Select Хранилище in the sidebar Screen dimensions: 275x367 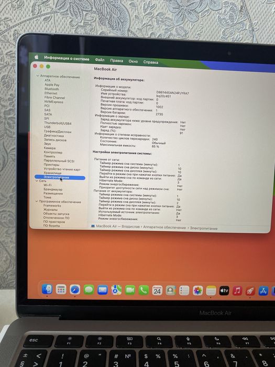point(52,173)
